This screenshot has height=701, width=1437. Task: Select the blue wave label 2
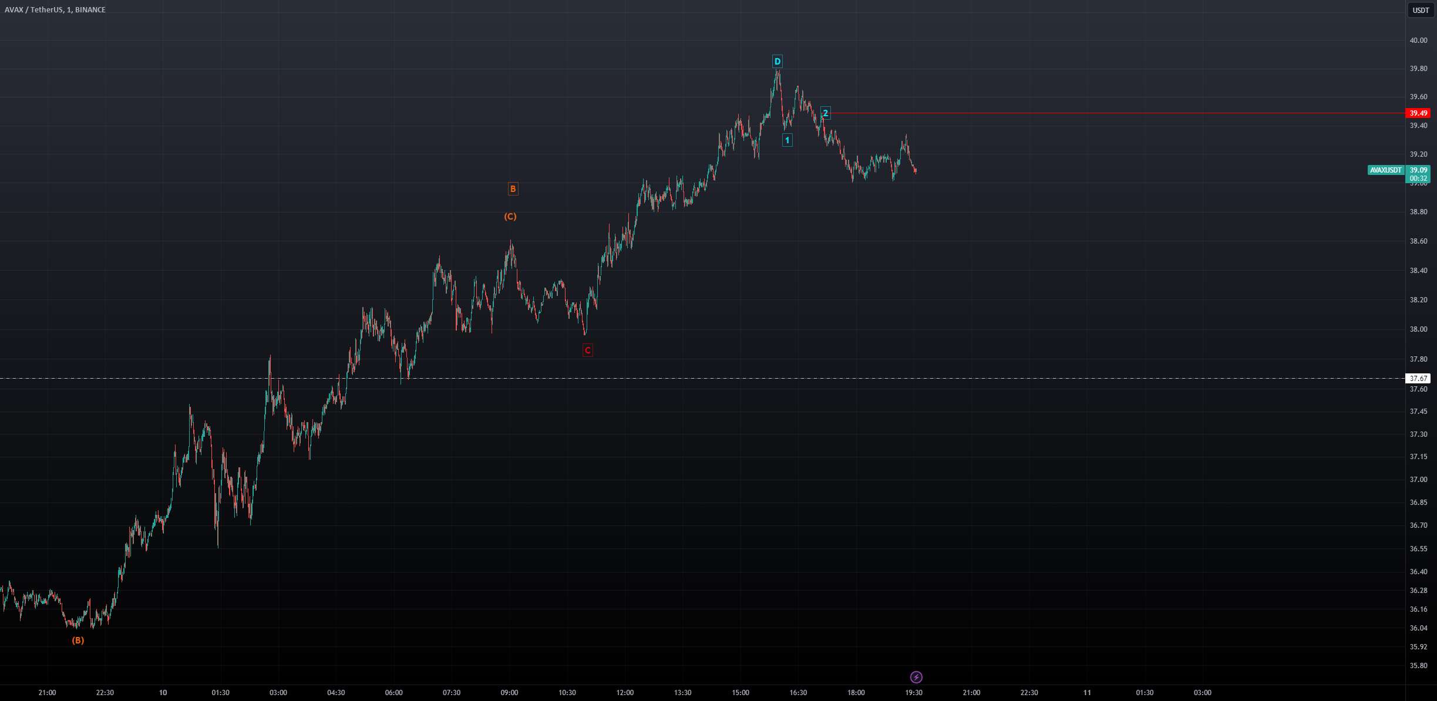pos(825,113)
